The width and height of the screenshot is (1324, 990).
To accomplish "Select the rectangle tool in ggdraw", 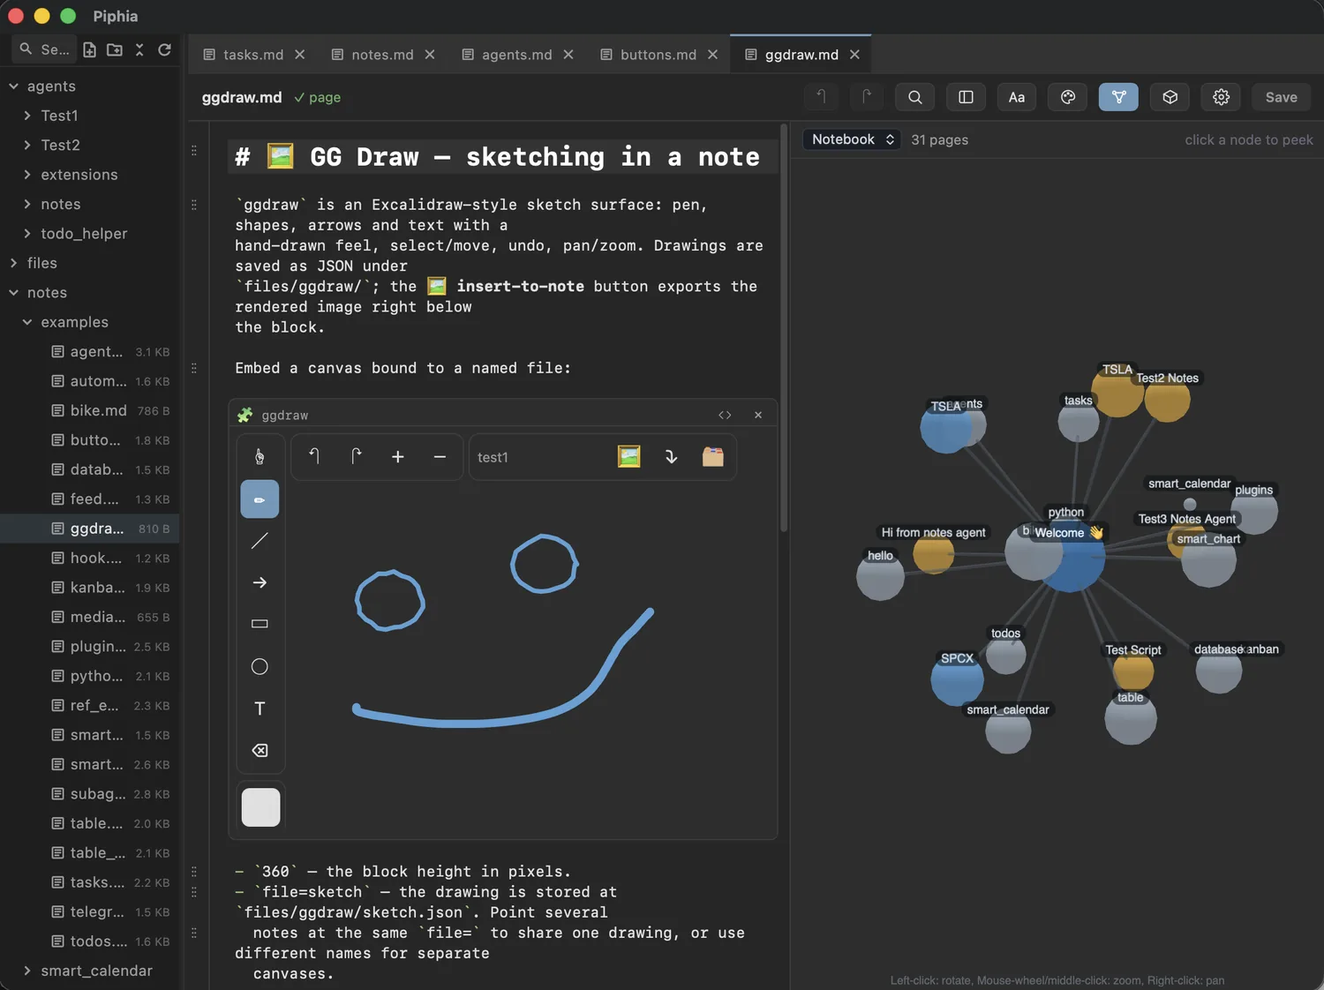I will 260,624.
